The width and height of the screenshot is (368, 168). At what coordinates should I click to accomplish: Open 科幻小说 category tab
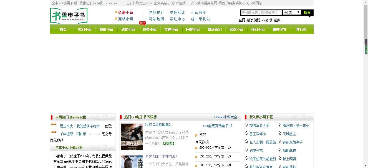[x=258, y=29]
